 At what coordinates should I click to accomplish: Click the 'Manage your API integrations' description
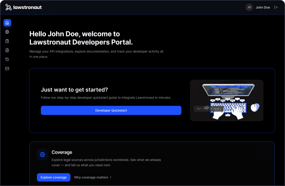pyautogui.click(x=96, y=54)
